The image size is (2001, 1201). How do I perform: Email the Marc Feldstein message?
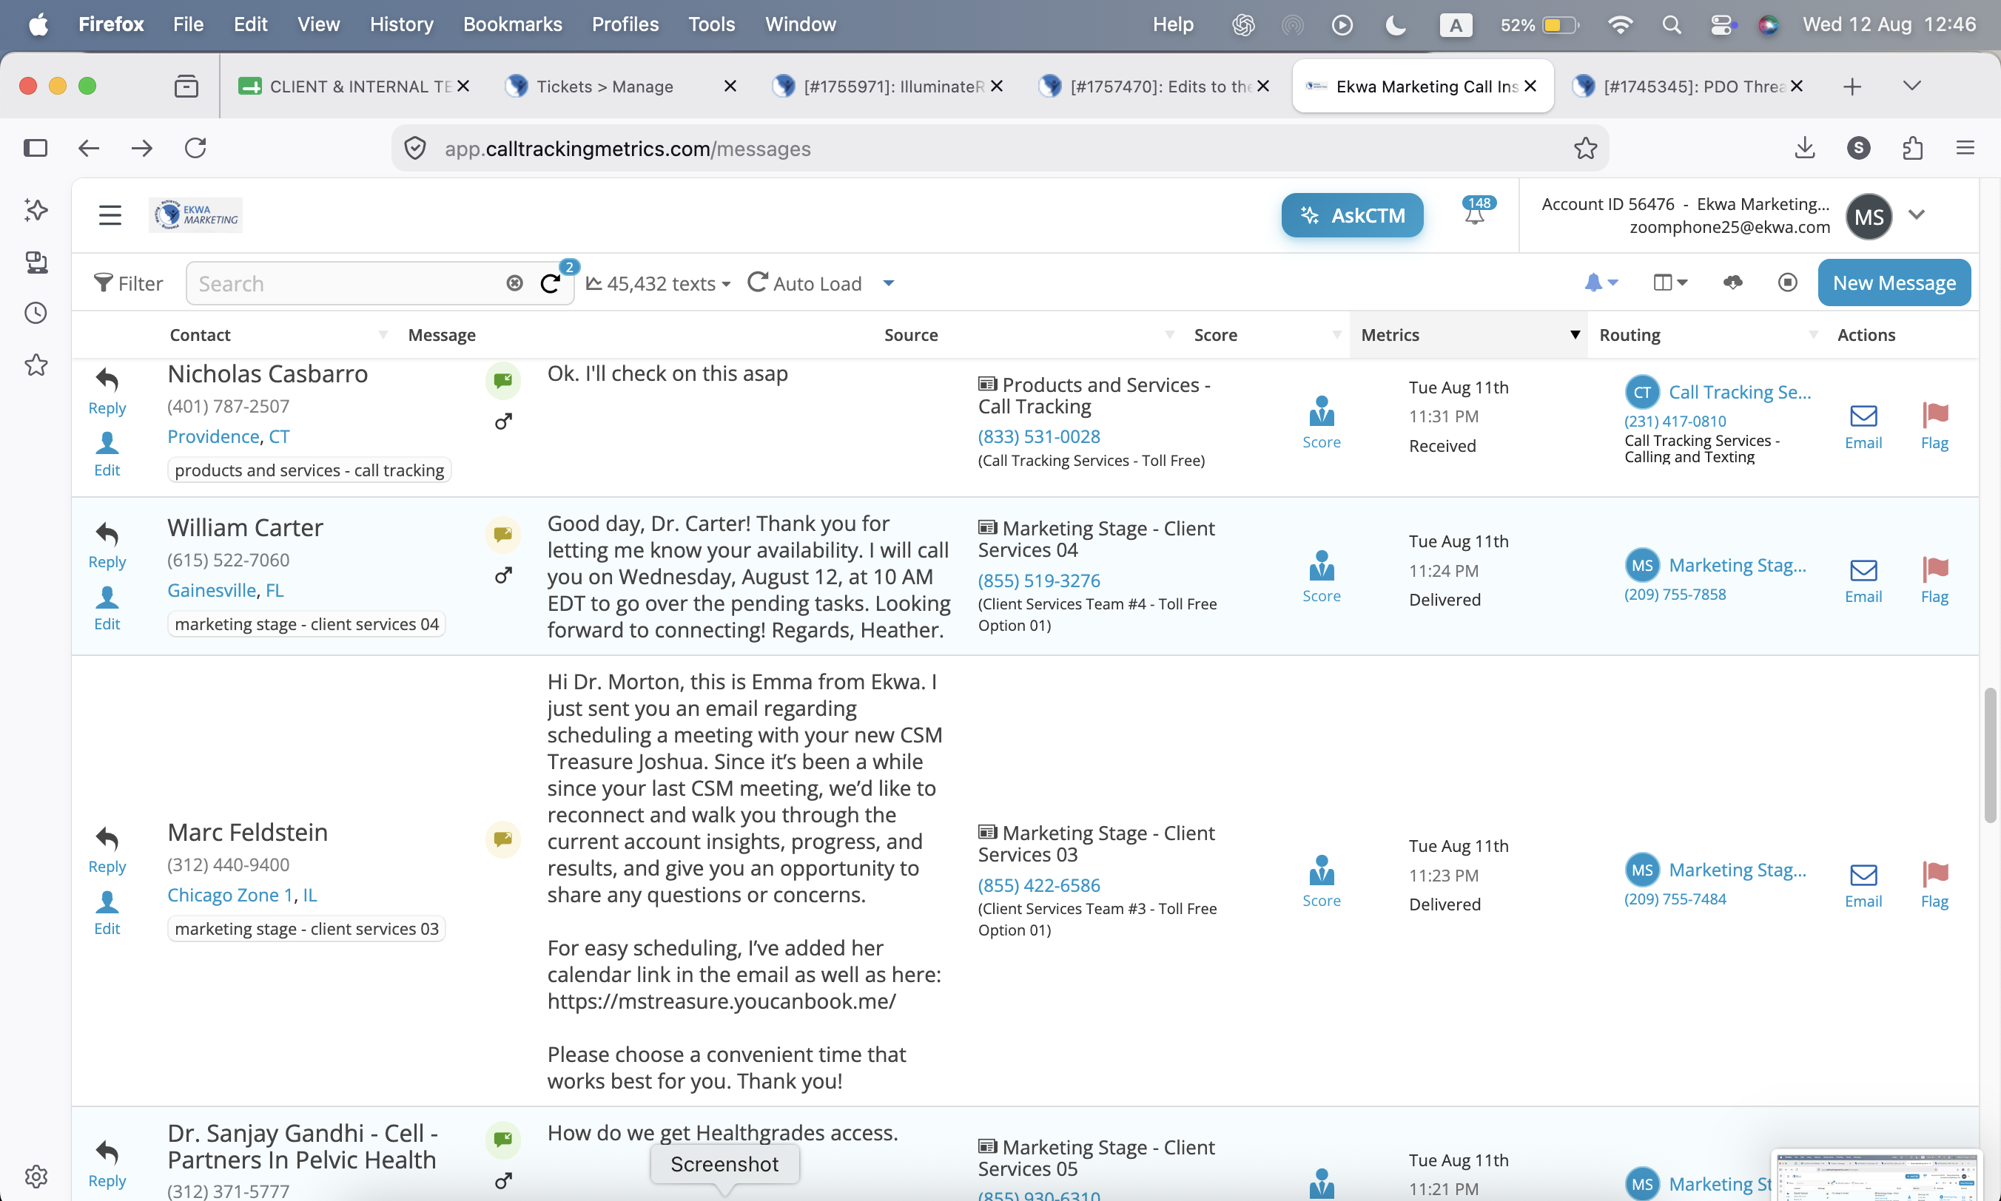[x=1863, y=885]
